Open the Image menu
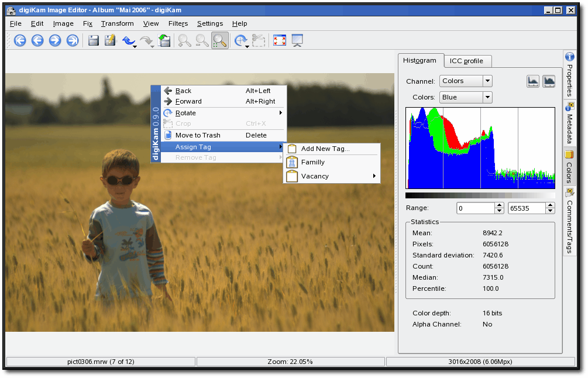588x378 pixels. coord(63,23)
